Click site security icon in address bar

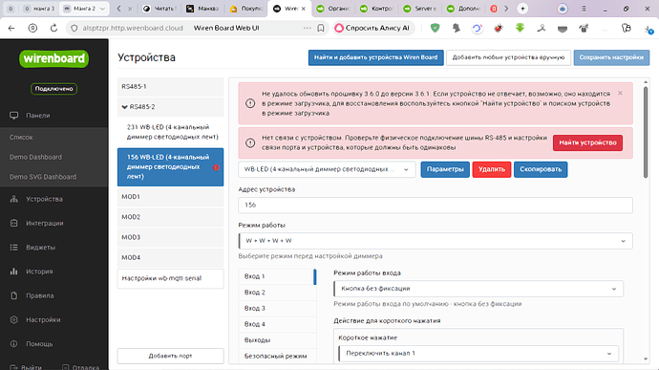74,28
